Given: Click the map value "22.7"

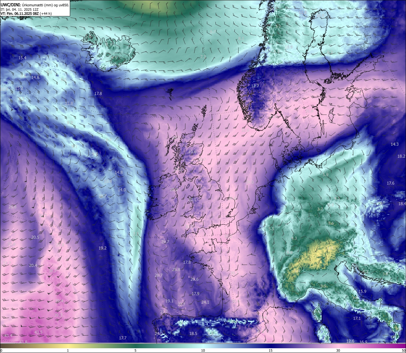Looking at the screenshot, I should [x=181, y=305].
